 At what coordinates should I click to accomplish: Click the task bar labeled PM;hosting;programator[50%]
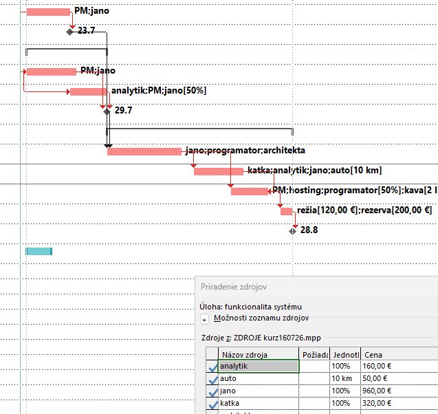(x=250, y=191)
